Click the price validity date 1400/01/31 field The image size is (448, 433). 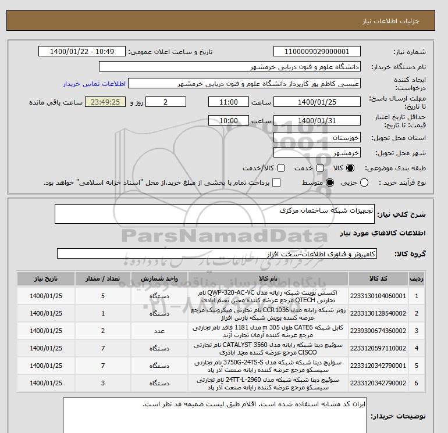pyautogui.click(x=317, y=120)
